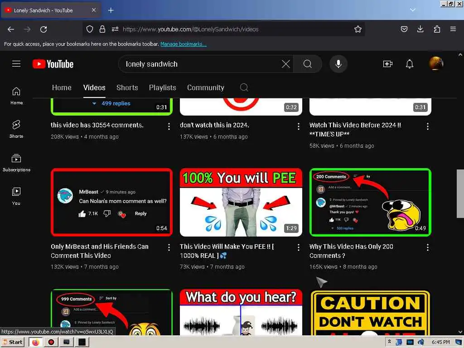Open 'this video has 30554 comments.' title

pyautogui.click(x=97, y=125)
